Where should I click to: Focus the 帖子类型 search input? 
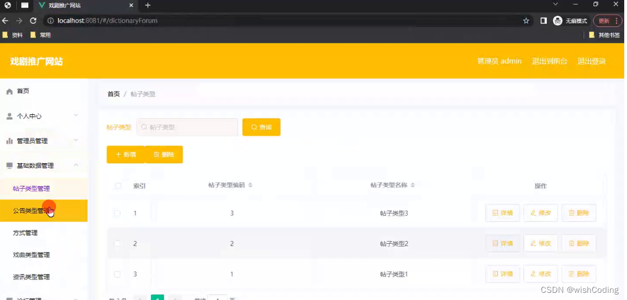coord(187,127)
